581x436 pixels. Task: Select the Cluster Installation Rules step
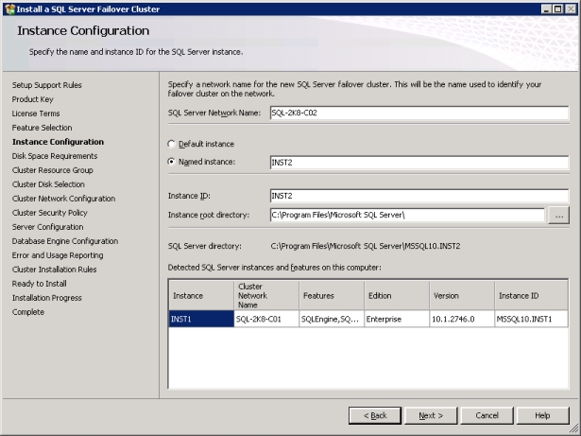(x=54, y=270)
